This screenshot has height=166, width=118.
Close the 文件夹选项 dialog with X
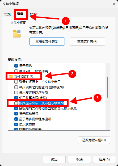(114, 4)
